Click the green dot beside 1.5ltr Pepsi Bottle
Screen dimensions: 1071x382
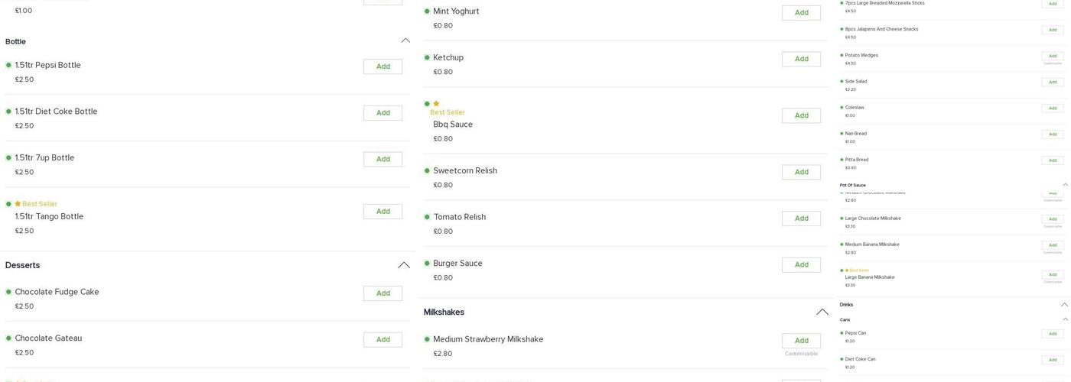point(8,65)
